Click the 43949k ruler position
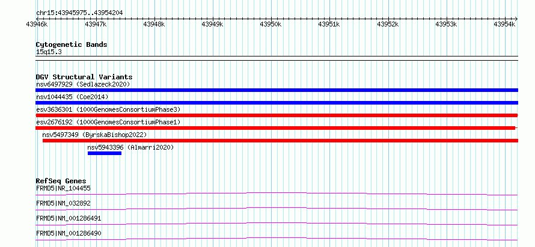This screenshot has width=535, height=247. point(213,24)
